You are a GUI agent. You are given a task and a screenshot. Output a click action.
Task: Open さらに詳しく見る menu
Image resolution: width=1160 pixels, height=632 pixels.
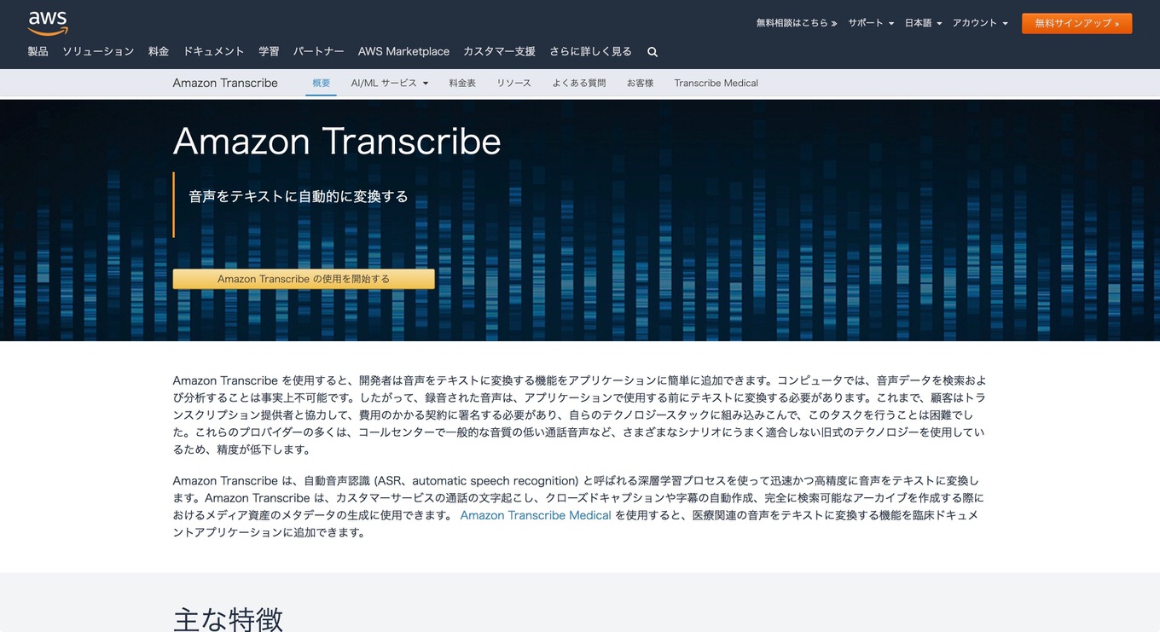[x=590, y=51]
